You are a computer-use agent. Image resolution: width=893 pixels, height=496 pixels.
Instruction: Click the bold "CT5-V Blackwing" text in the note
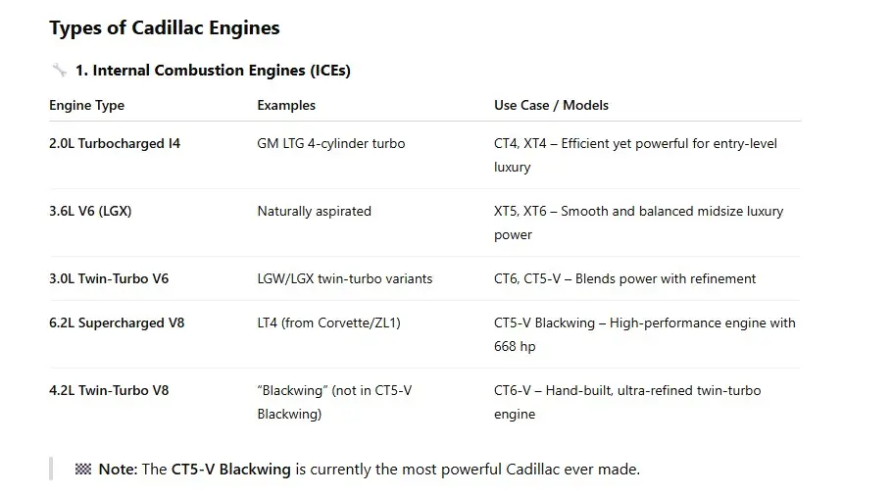click(230, 470)
